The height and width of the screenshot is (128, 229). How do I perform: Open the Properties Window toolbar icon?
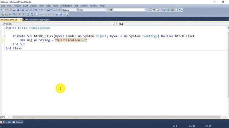pyautogui.click(x=153, y=10)
